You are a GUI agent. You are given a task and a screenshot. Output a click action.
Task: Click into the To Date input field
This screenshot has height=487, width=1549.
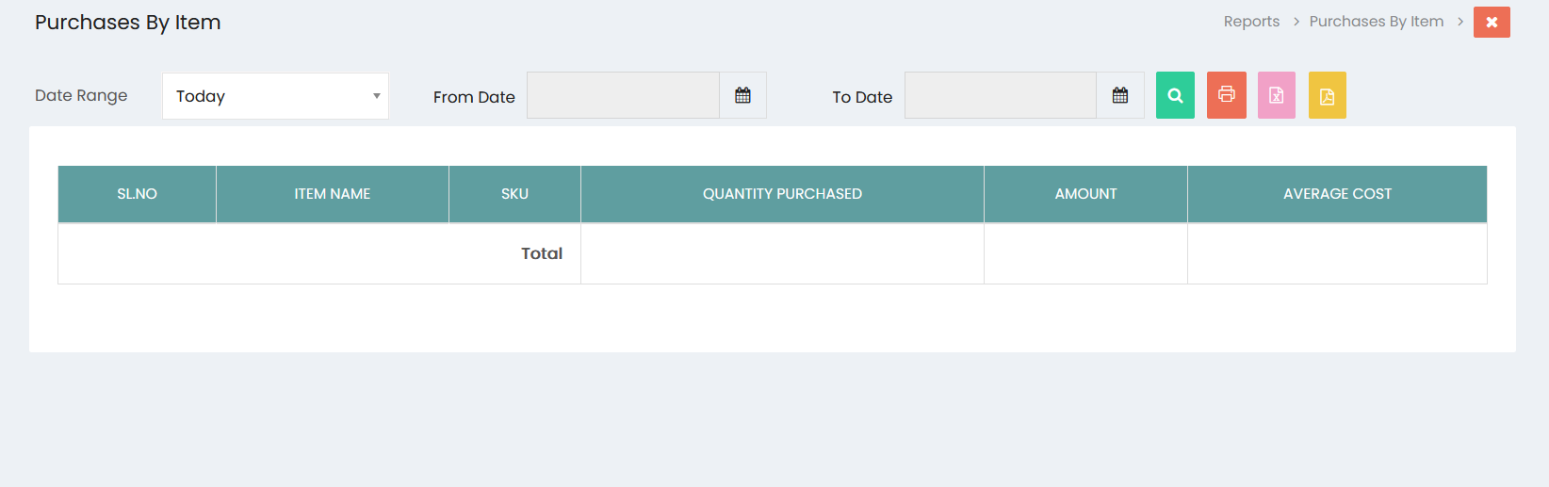click(x=1001, y=95)
